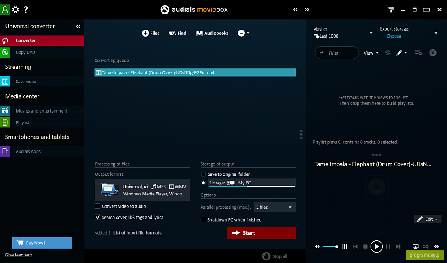
Task: Stop playback
Action: tap(365, 246)
